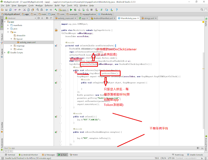
Task: Select the drawable folder in the tree
Action: [x=21, y=35]
